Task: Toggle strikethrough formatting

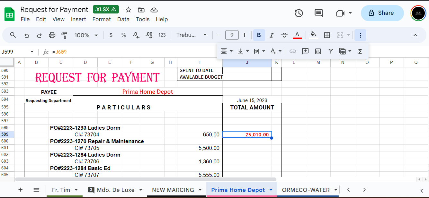Action: coord(284,35)
